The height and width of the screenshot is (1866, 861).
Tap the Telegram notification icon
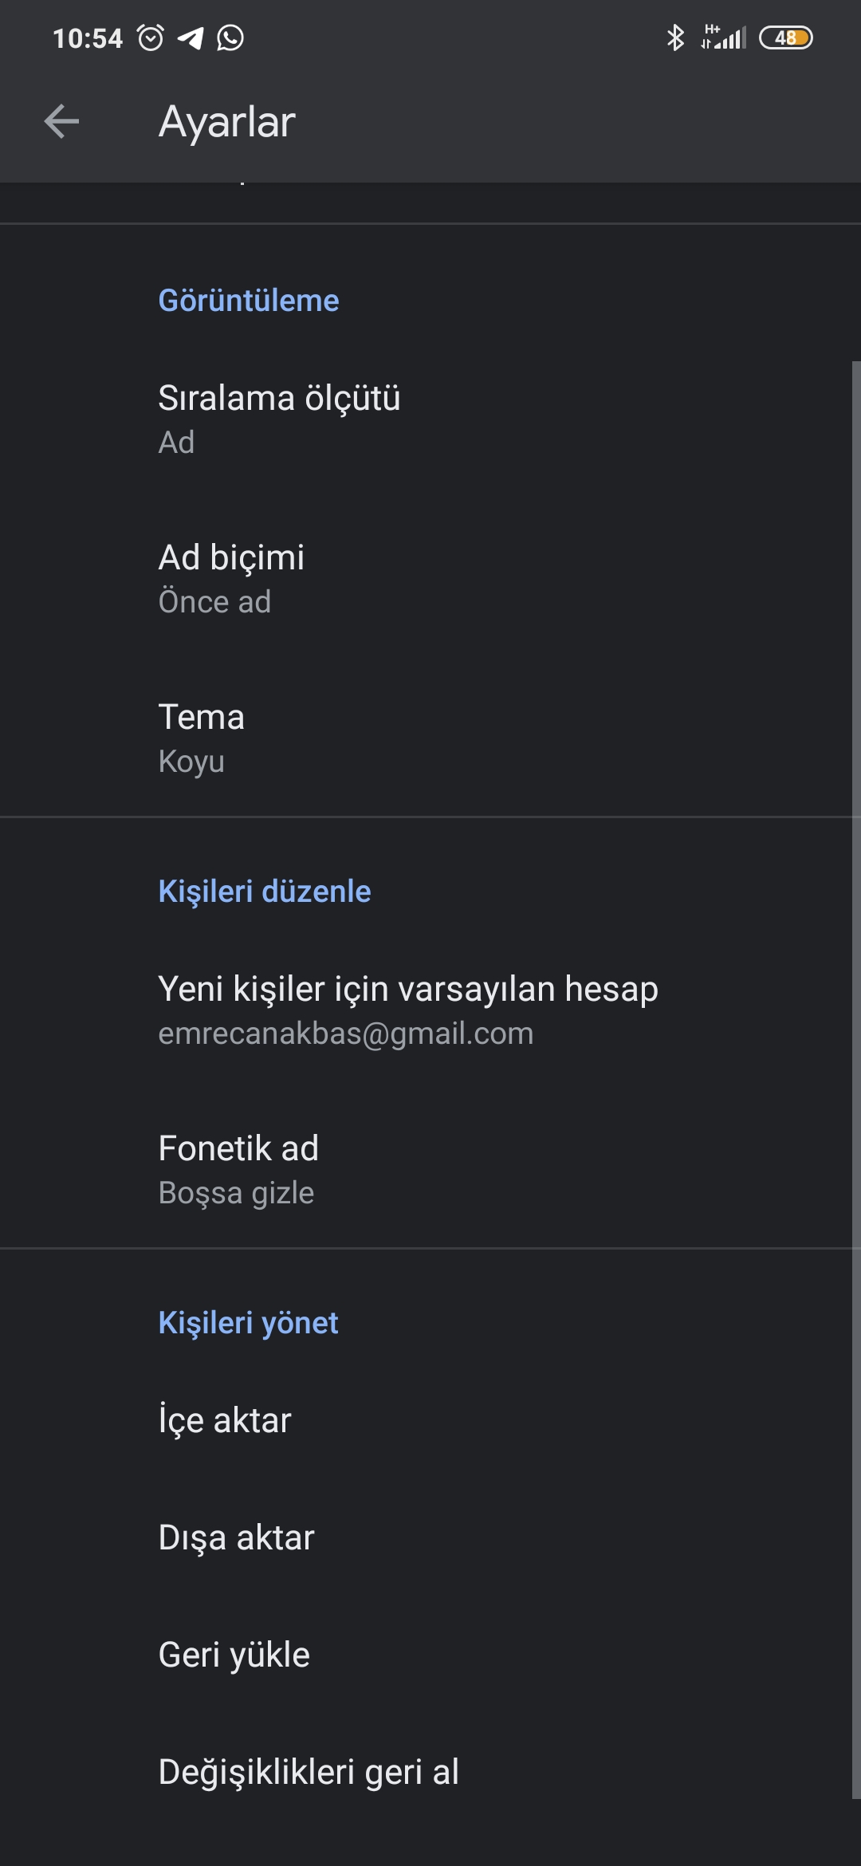tap(190, 37)
